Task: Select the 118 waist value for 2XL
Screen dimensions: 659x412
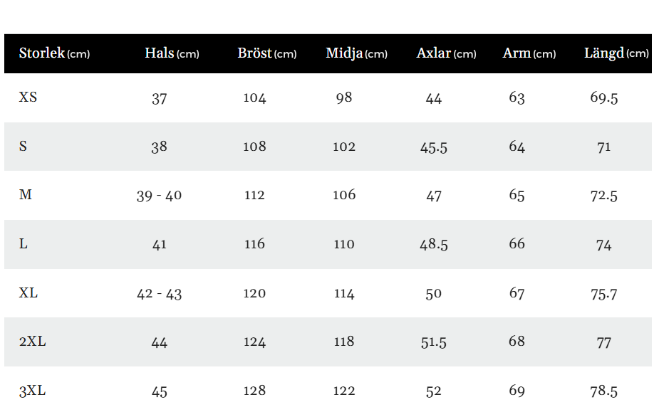Action: [x=344, y=341]
